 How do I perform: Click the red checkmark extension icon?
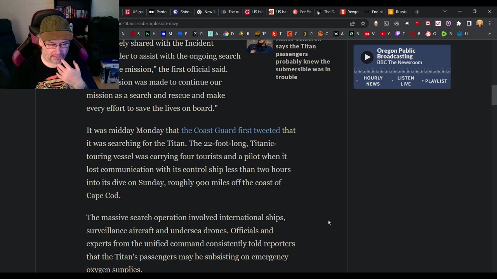coord(438,23)
